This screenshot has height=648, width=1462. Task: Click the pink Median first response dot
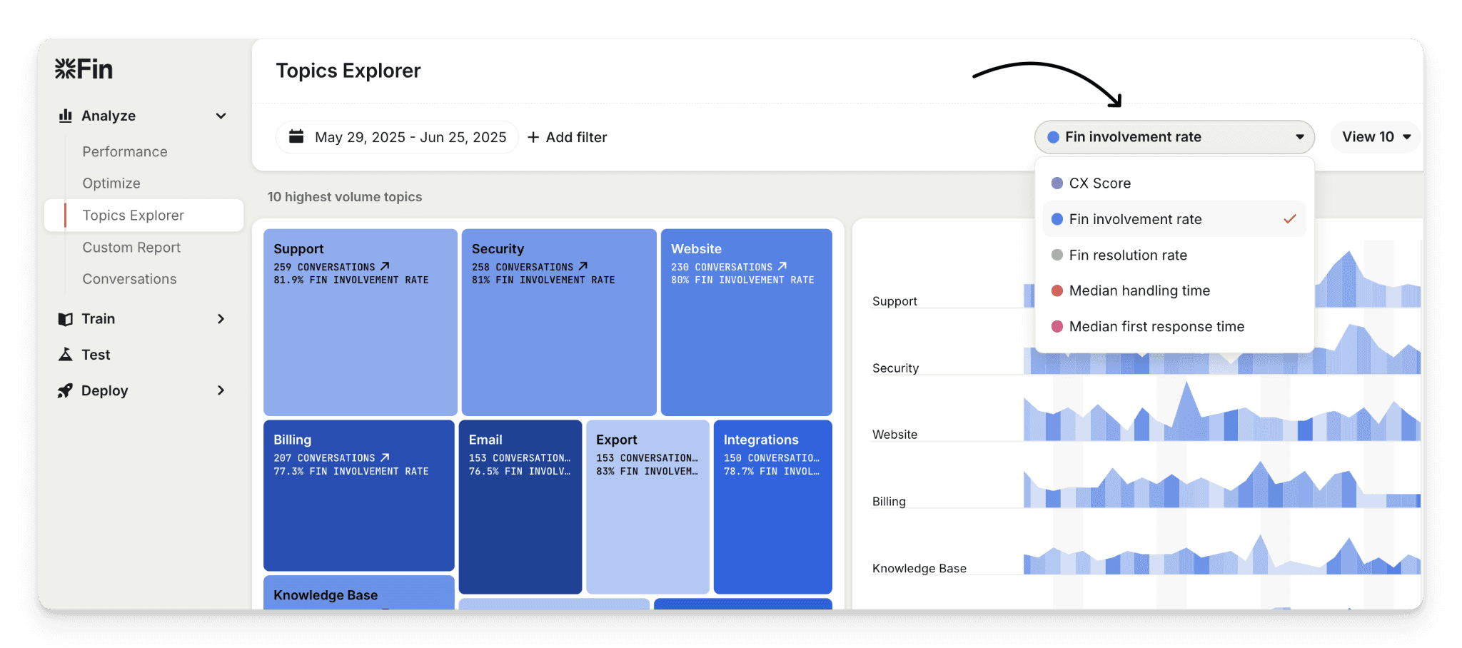(1057, 326)
